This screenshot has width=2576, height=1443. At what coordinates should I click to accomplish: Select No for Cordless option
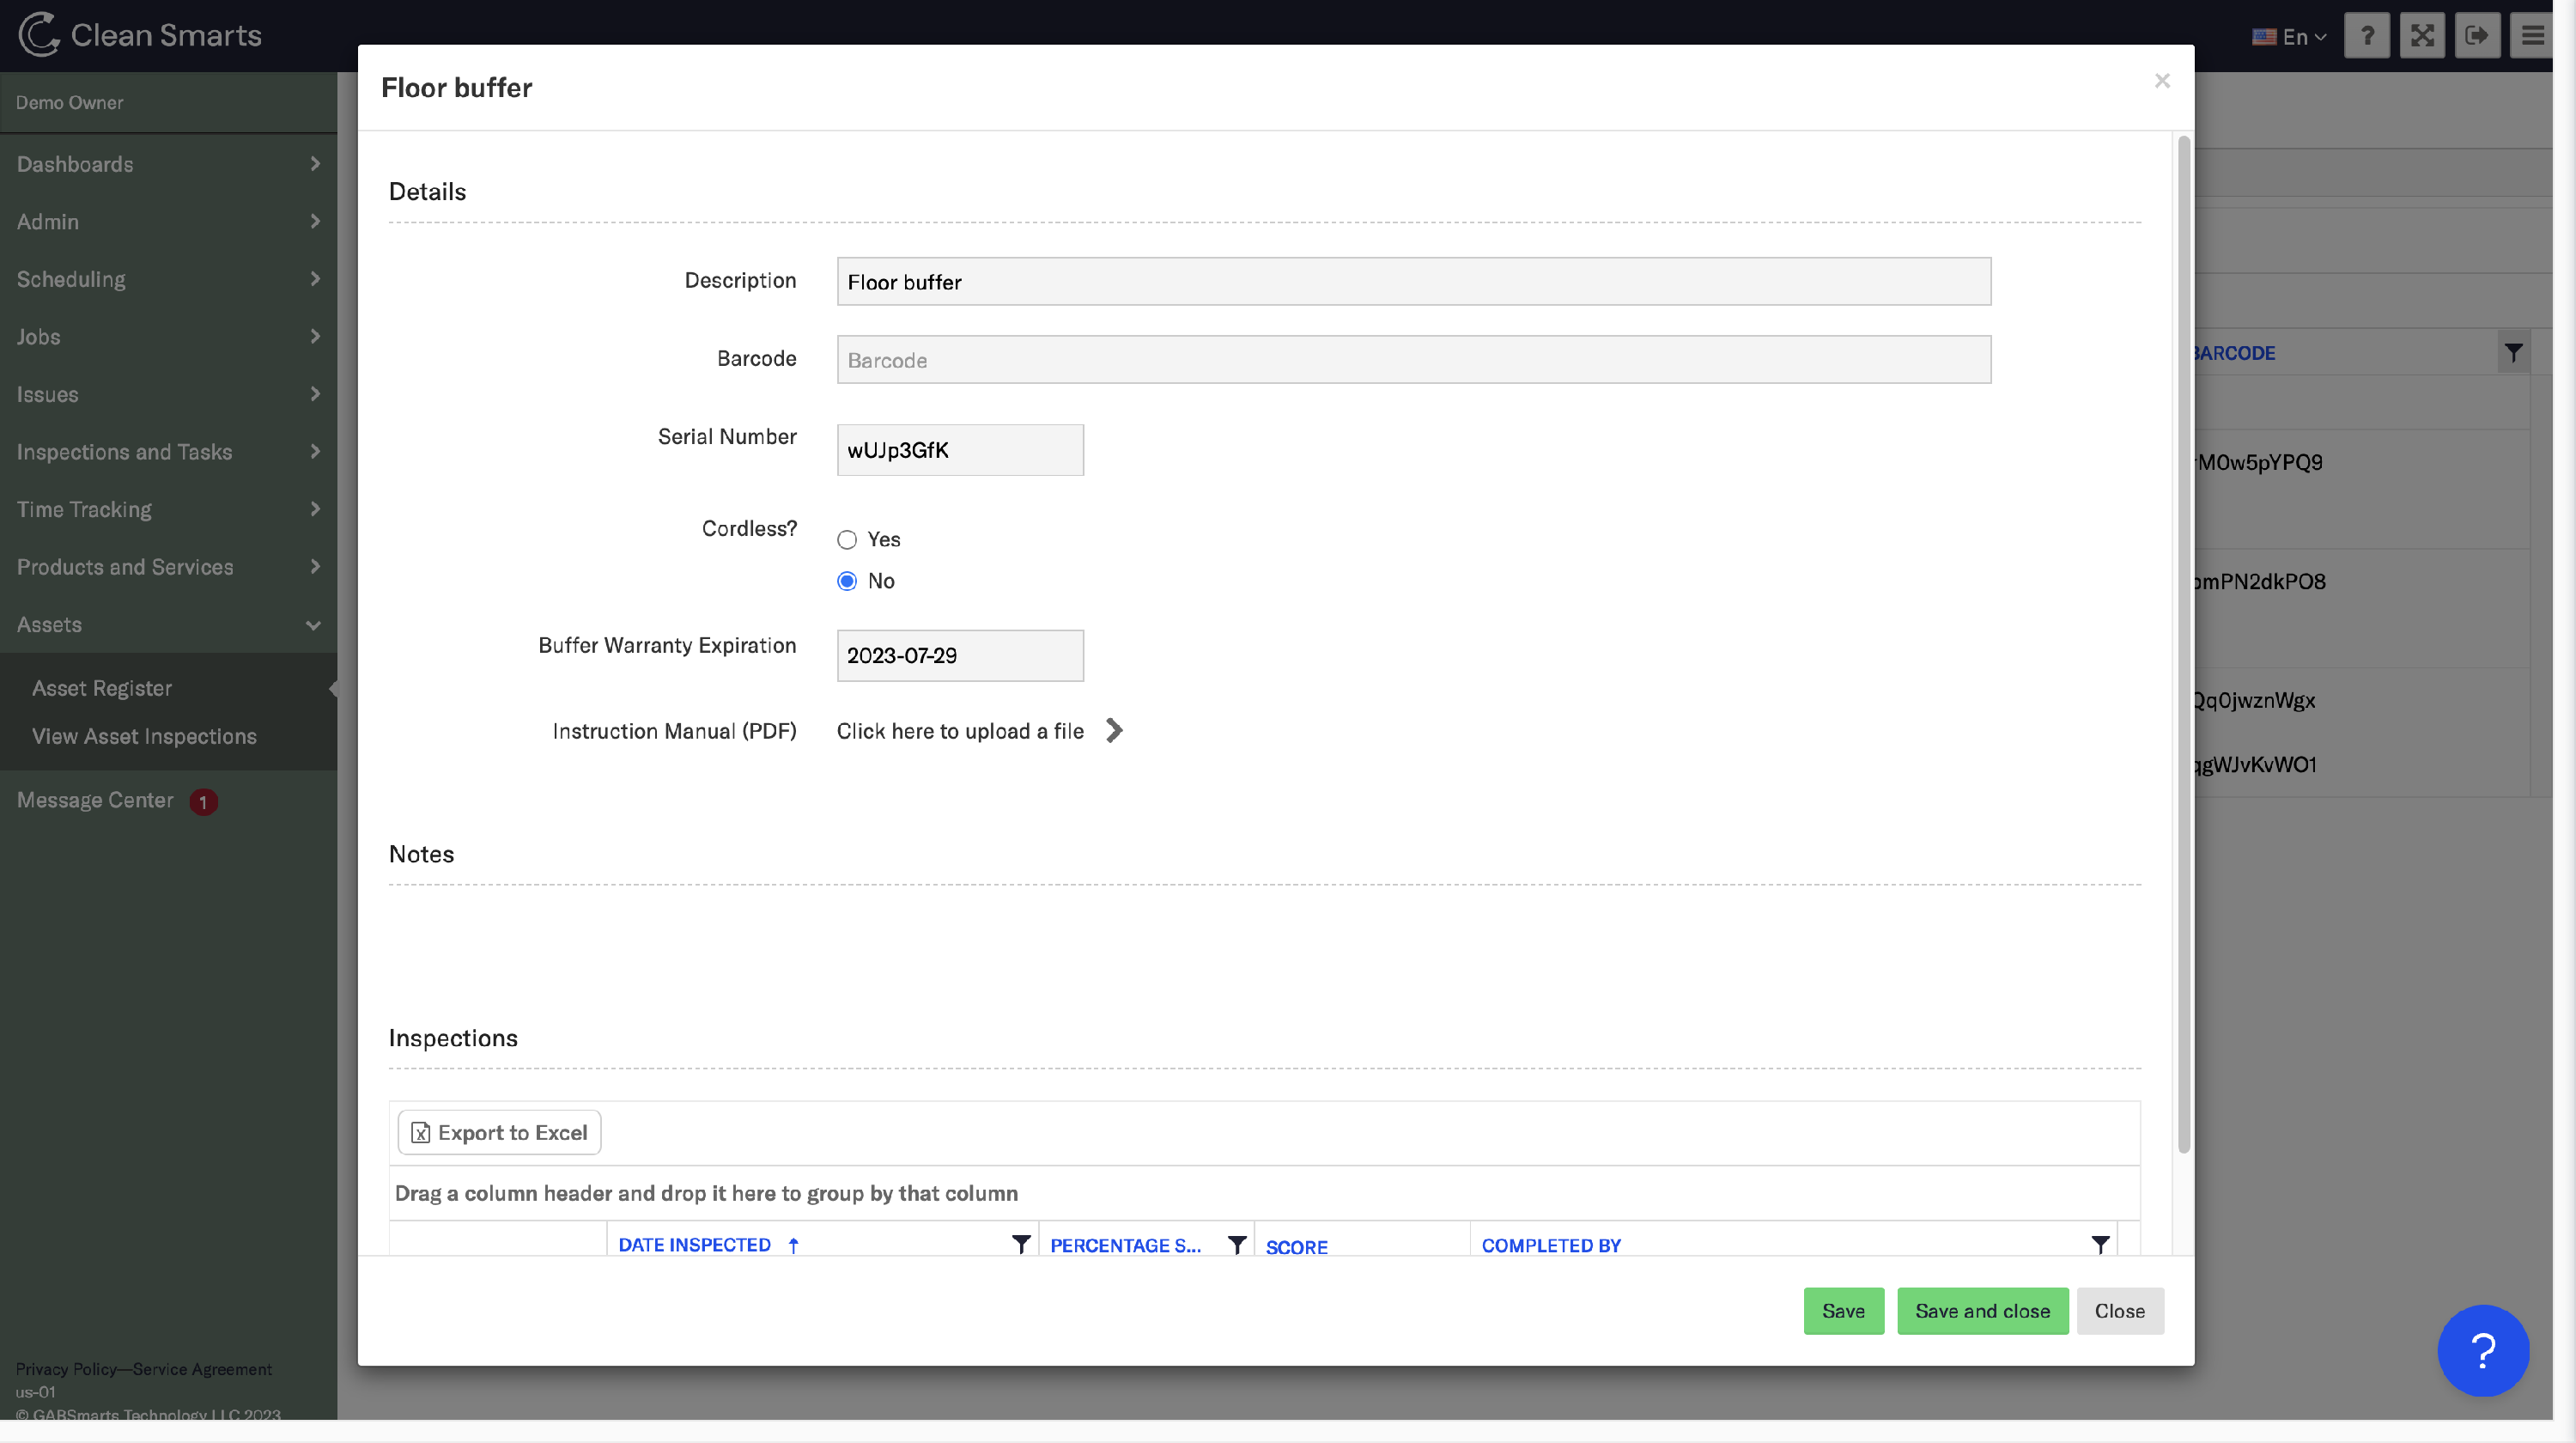(x=847, y=581)
